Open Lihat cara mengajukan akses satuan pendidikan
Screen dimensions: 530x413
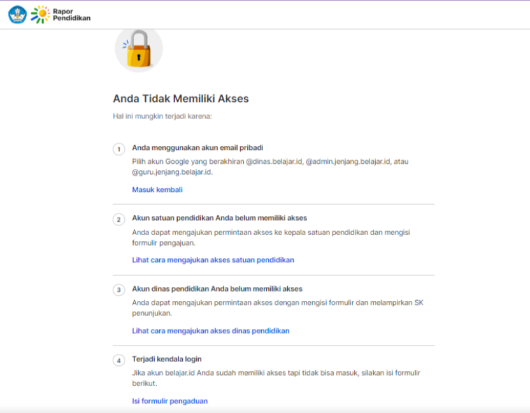tap(213, 260)
